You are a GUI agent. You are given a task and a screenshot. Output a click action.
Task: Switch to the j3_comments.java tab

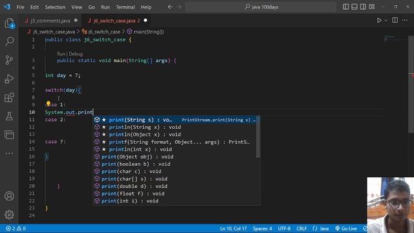click(50, 21)
